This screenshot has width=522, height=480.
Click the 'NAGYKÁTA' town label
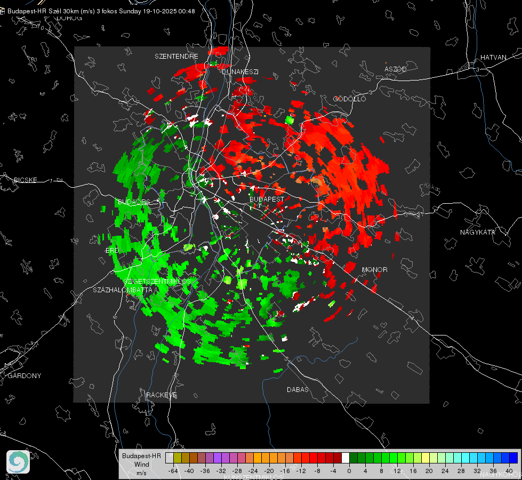click(478, 232)
